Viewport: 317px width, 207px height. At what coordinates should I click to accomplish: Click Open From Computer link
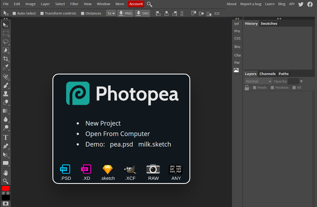tap(118, 134)
